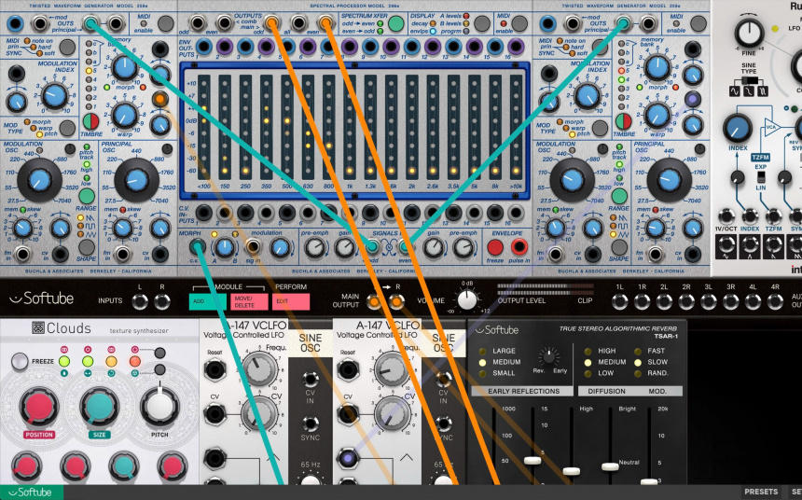
Task: Click ADD in the MODULE section
Action: (207, 302)
